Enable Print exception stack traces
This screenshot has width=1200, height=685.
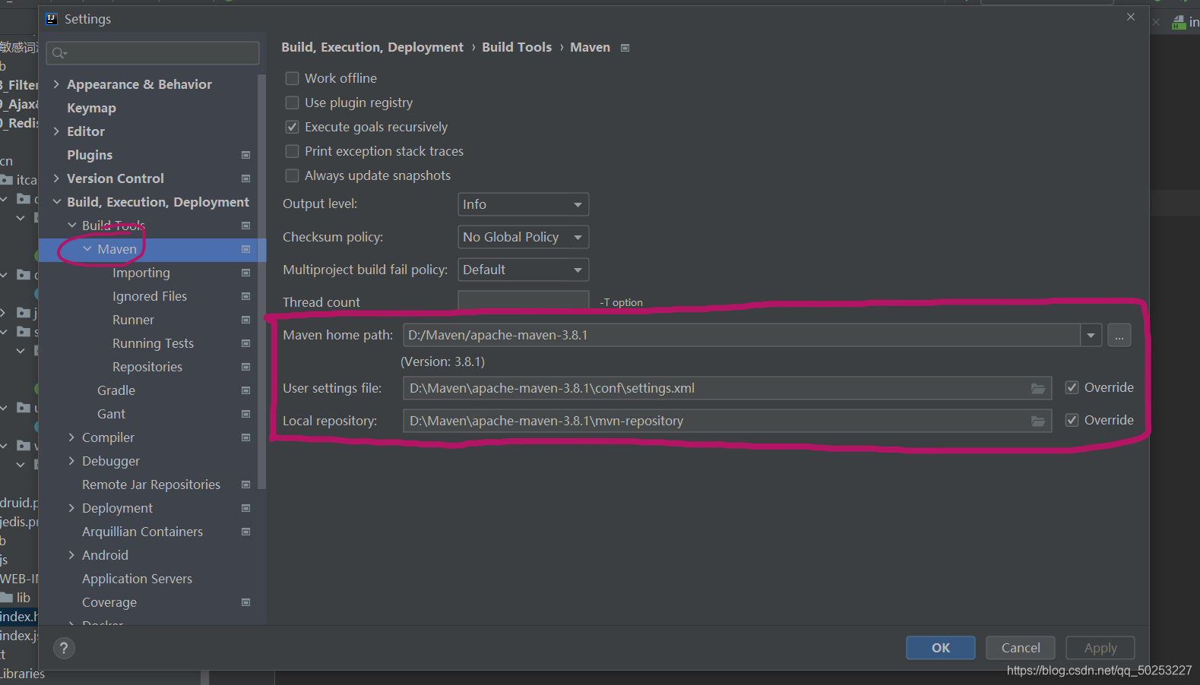[292, 151]
